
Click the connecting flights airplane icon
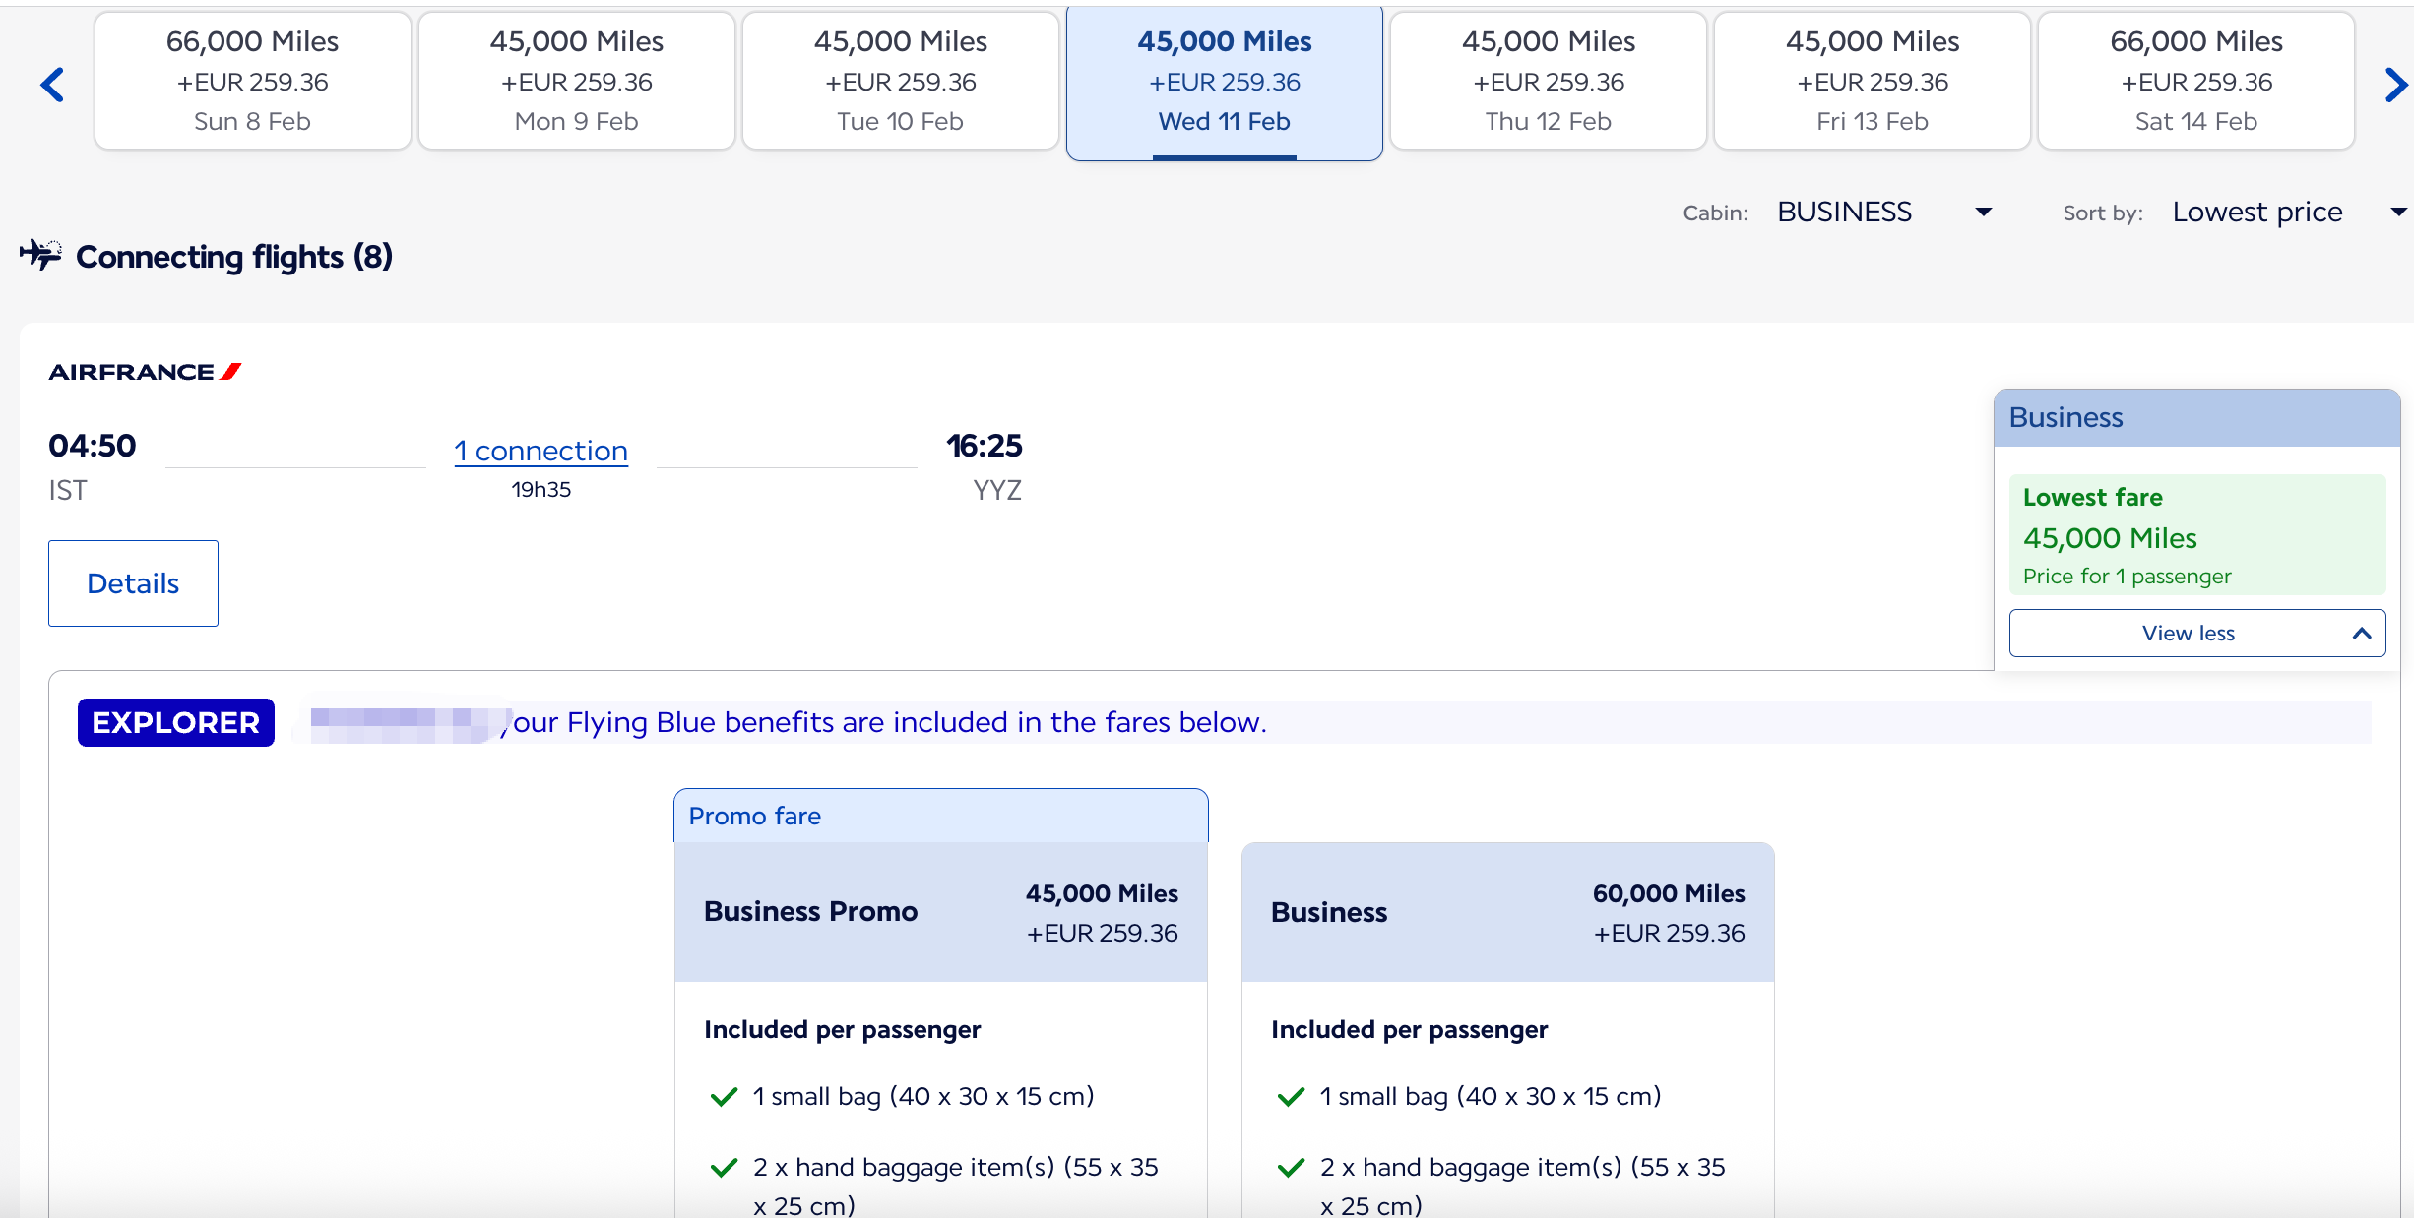pyautogui.click(x=40, y=255)
